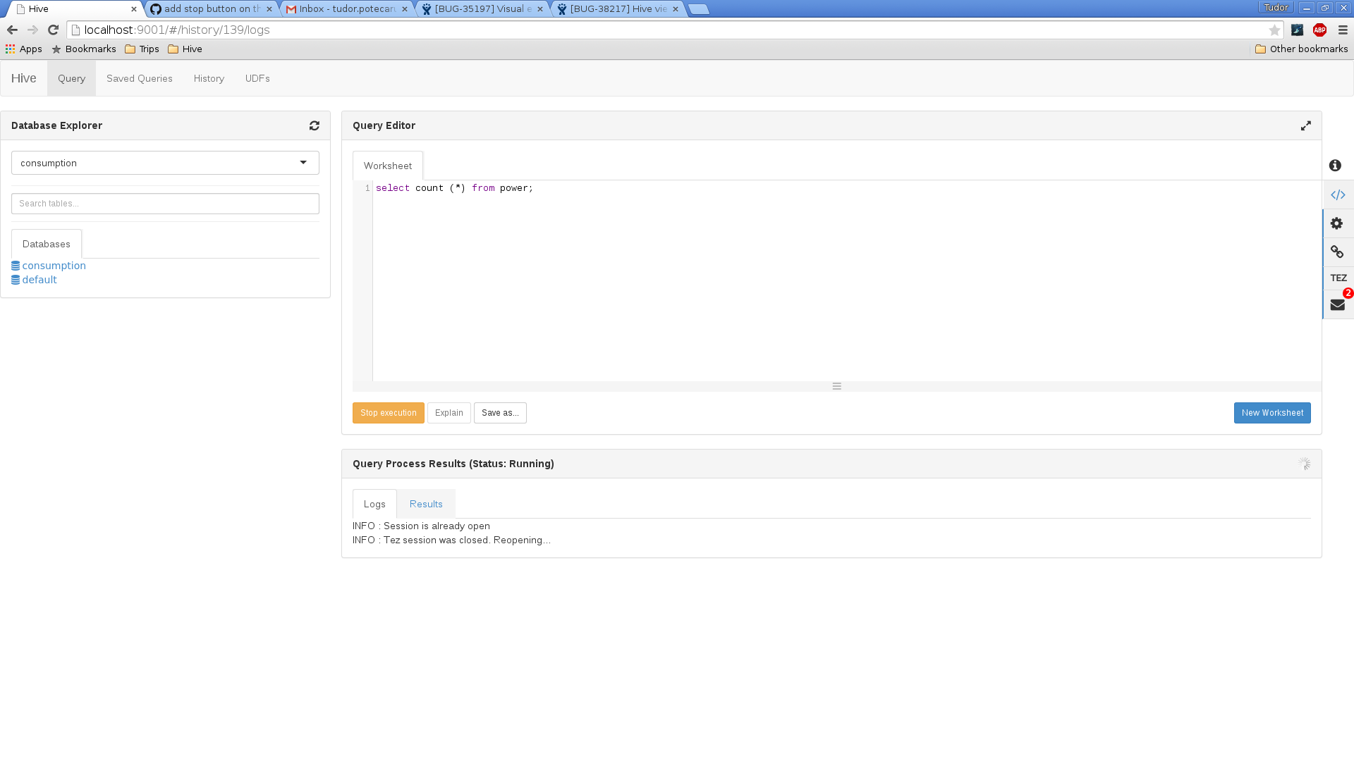Open the Chrome menu
This screenshot has width=1354, height=761.
pyautogui.click(x=1343, y=30)
